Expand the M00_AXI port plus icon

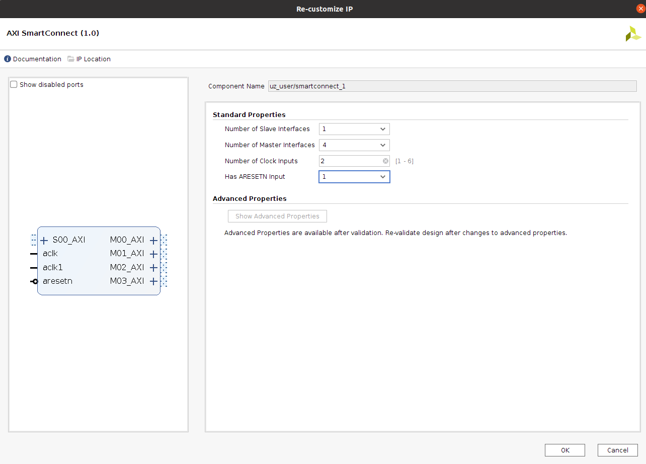[x=154, y=240]
